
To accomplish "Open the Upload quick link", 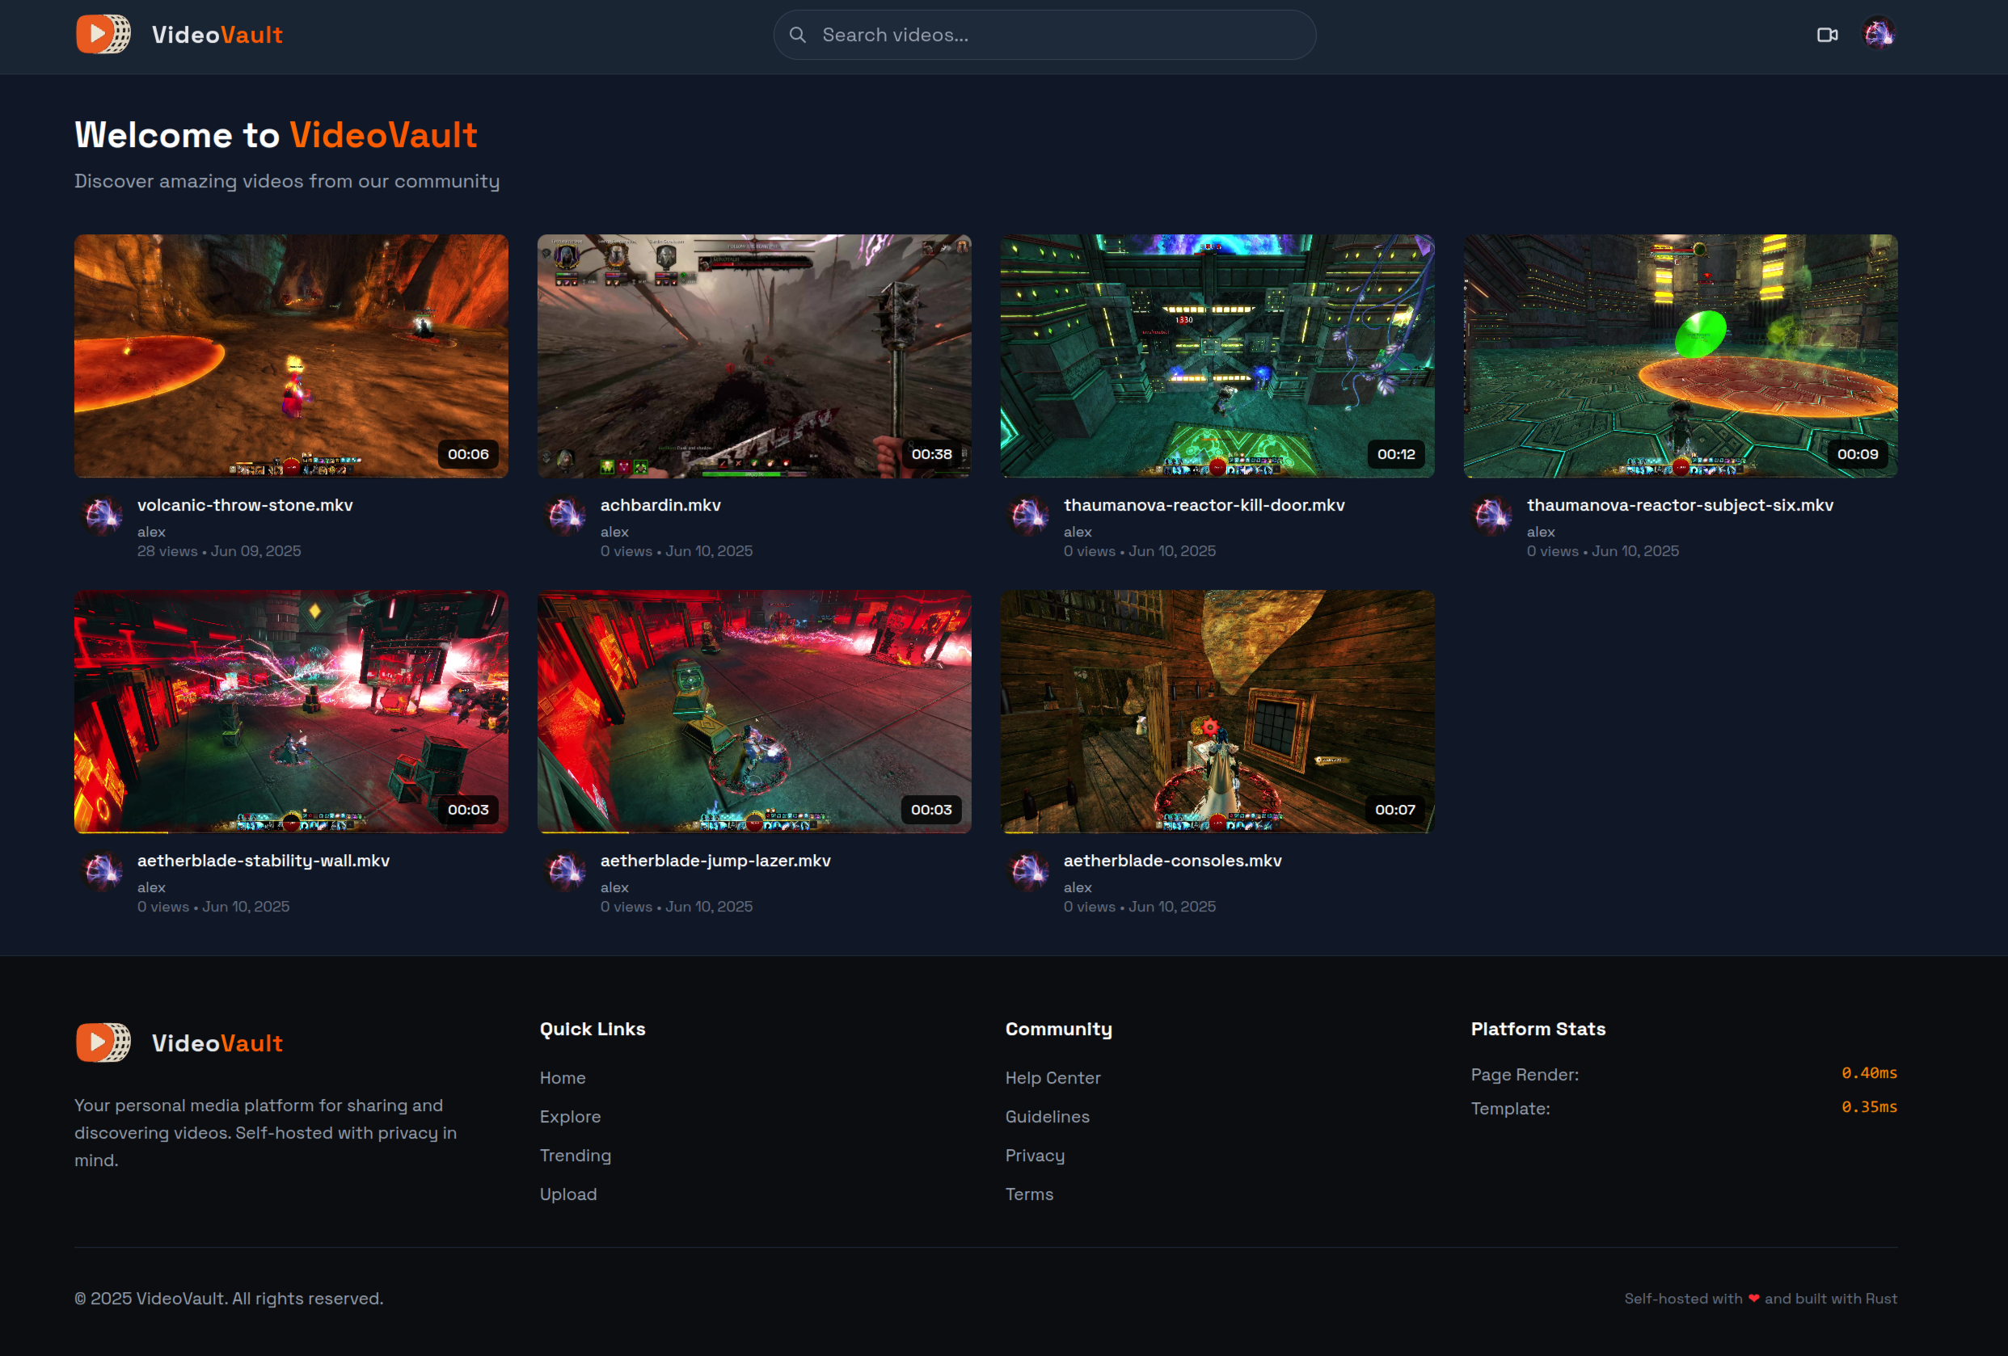I will click(x=567, y=1194).
